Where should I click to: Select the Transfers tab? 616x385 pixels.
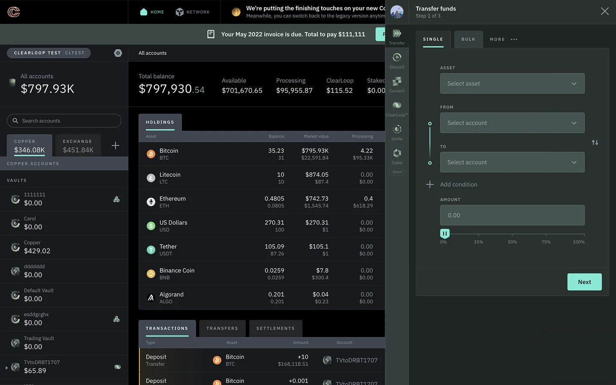tap(222, 329)
